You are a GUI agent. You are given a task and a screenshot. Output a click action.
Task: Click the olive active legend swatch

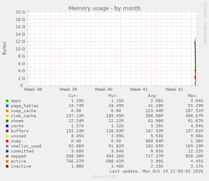pyautogui.click(x=7, y=161)
